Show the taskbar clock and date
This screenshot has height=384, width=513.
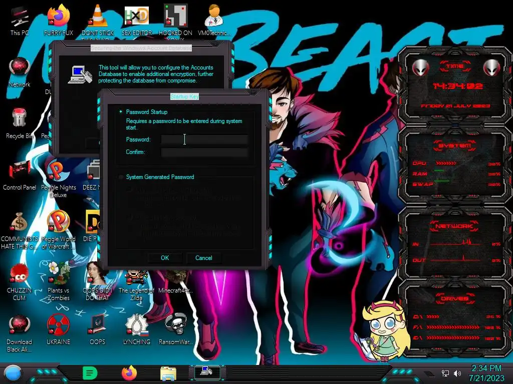point(486,373)
